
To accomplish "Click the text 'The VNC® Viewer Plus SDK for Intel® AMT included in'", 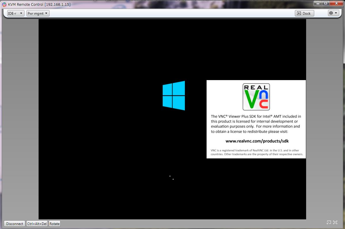I will pyautogui.click(x=256, y=116).
